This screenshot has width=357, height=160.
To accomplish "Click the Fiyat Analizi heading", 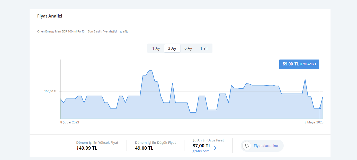I will 50,16.
